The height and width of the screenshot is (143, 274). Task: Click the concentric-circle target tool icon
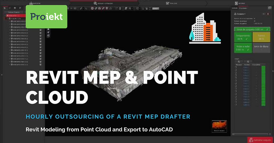coord(92,8)
